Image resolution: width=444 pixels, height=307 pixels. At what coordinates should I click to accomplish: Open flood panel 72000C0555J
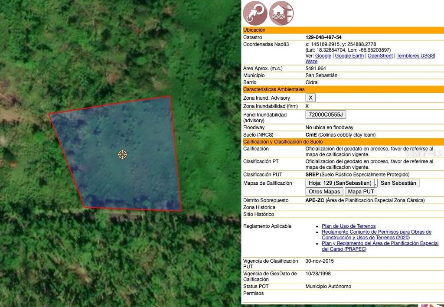[x=326, y=114]
